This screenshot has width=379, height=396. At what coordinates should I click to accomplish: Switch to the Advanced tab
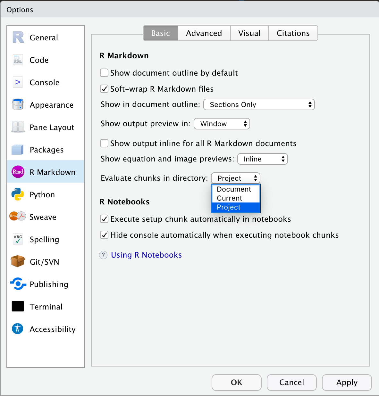click(204, 33)
